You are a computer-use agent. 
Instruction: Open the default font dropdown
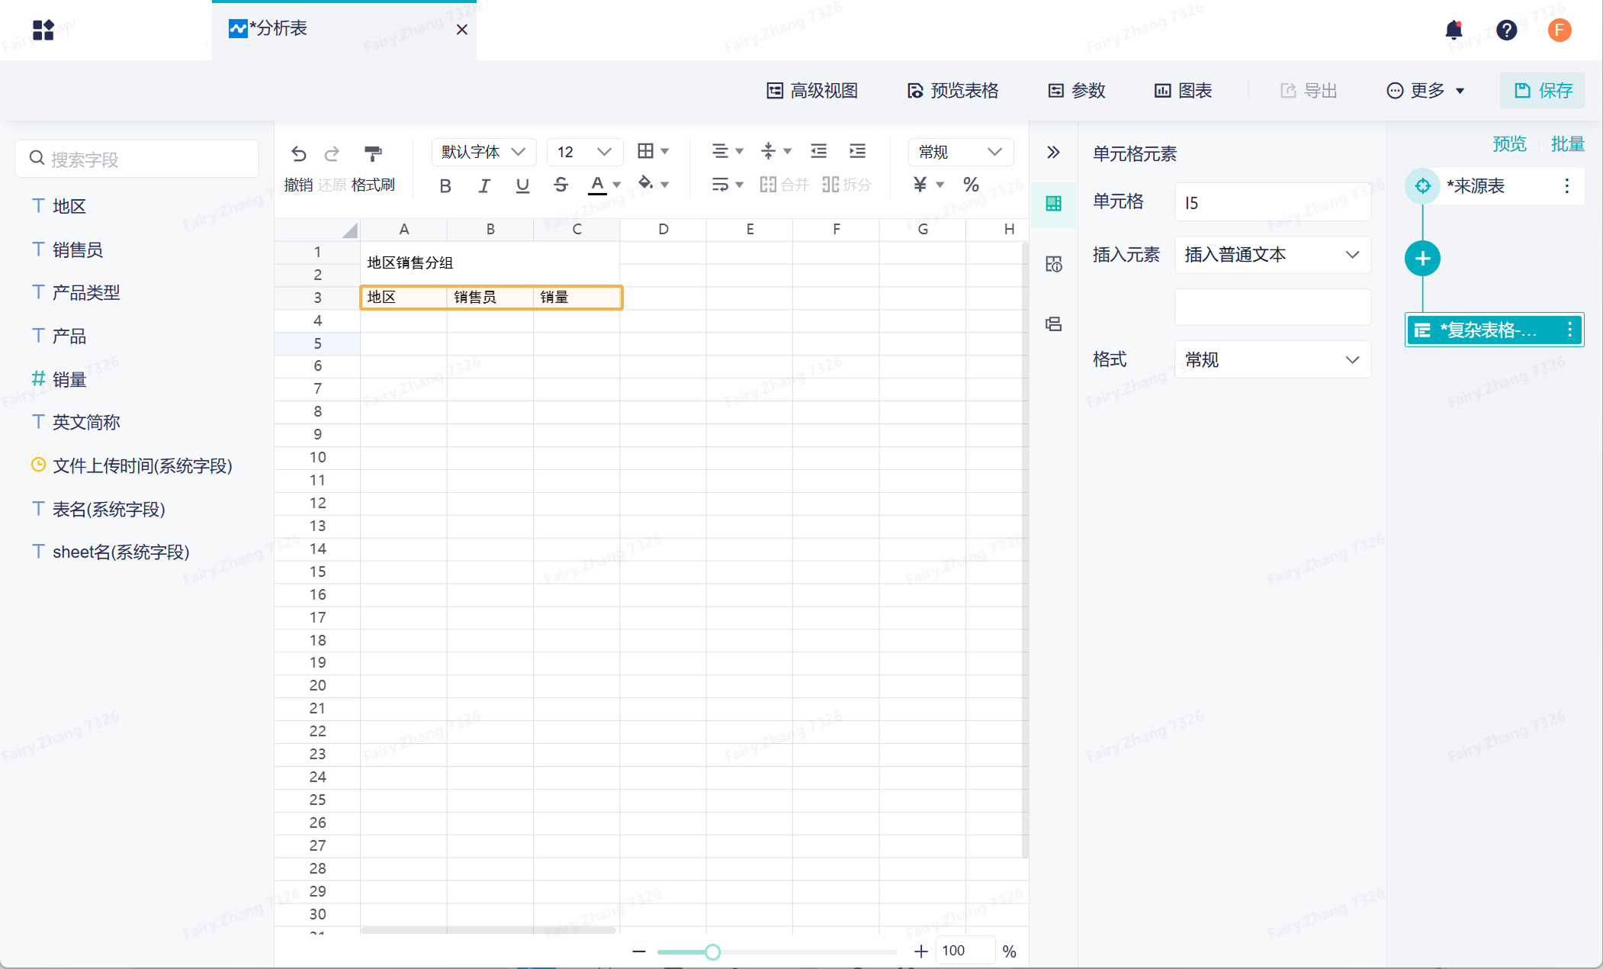tap(483, 152)
